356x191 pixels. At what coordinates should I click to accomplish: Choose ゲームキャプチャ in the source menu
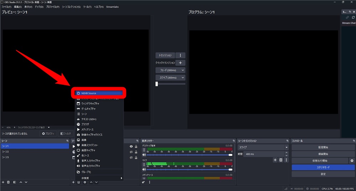(99, 108)
